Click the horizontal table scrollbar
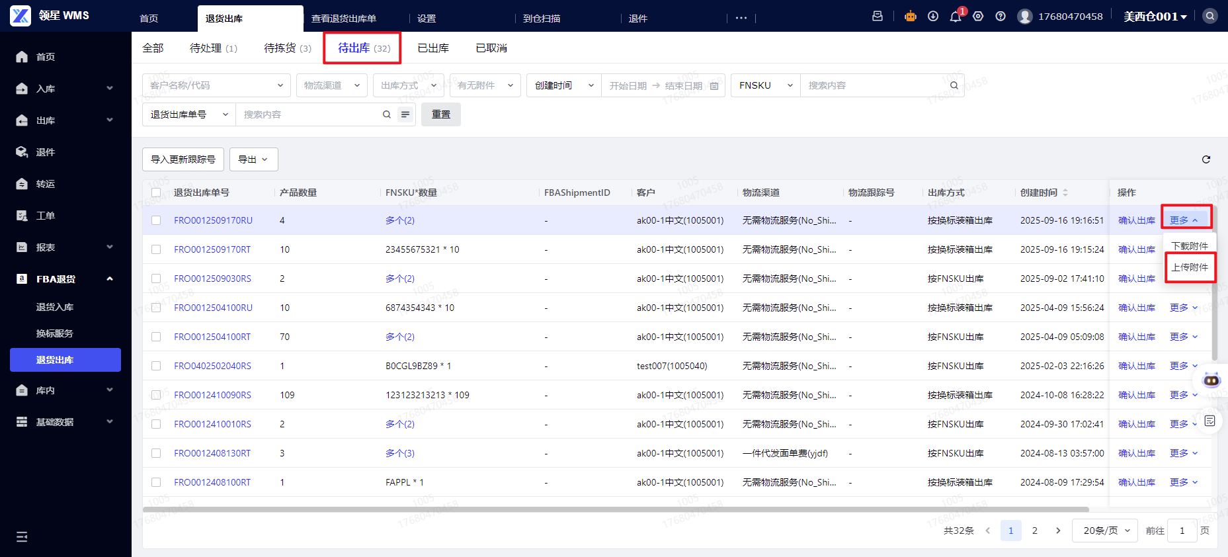This screenshot has width=1228, height=557. pyautogui.click(x=615, y=509)
